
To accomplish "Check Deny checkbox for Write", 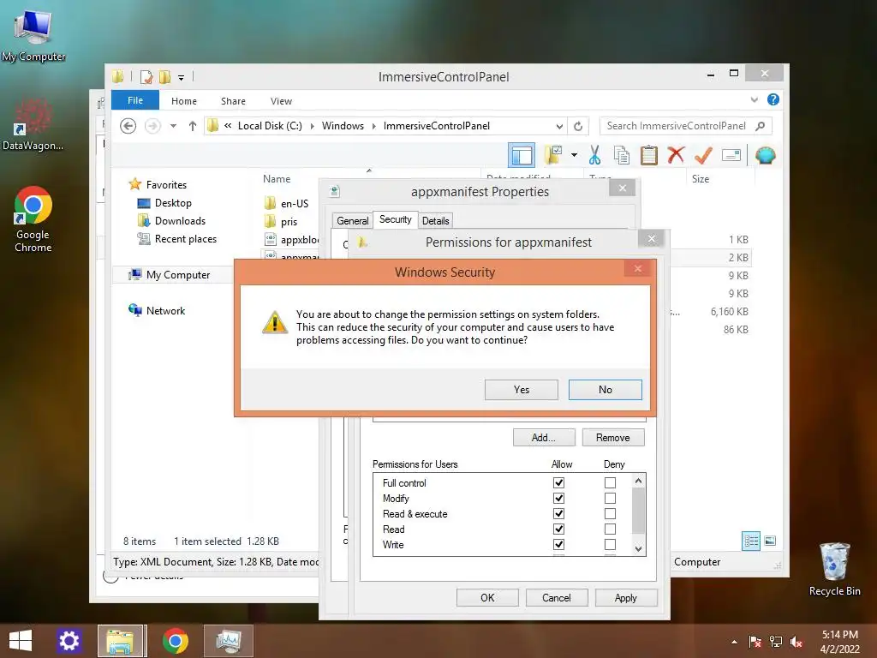I will point(610,544).
